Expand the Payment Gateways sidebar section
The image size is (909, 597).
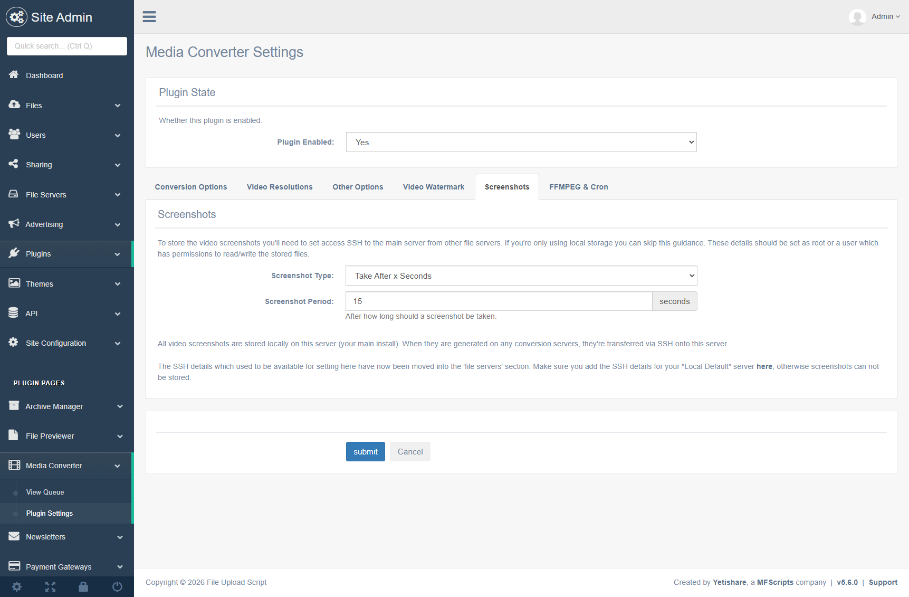coord(66,566)
